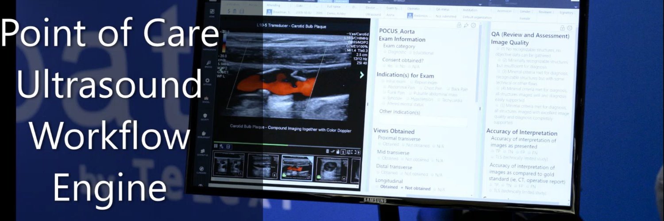664x221 pixels.
Task: Choose Yes for Consent obtained
Action: [388, 66]
